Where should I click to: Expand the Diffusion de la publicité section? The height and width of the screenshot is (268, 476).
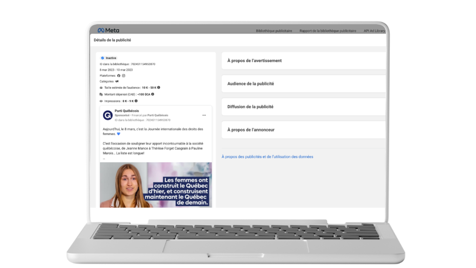tap(303, 107)
